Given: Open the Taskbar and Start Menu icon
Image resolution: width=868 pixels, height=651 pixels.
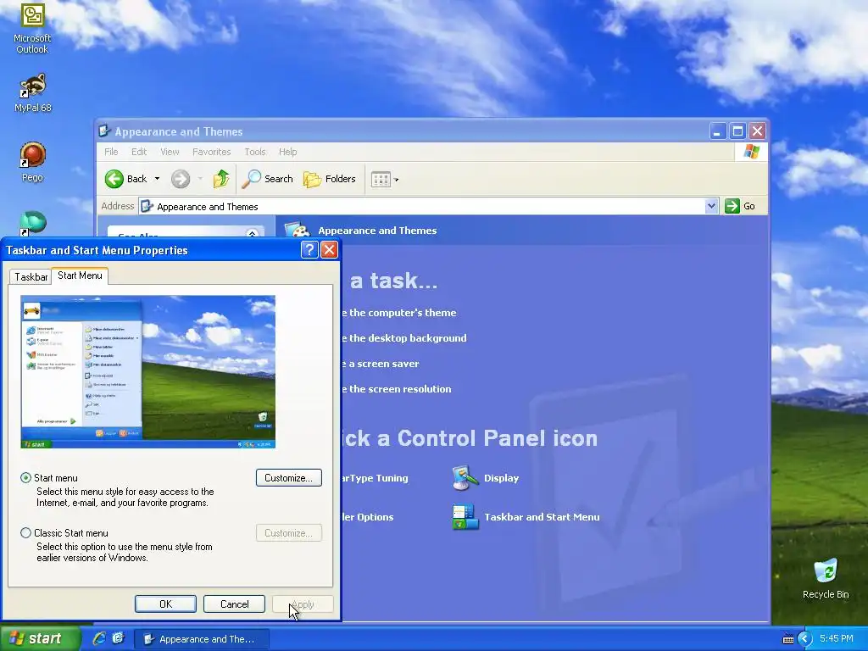Looking at the screenshot, I should click(x=526, y=517).
